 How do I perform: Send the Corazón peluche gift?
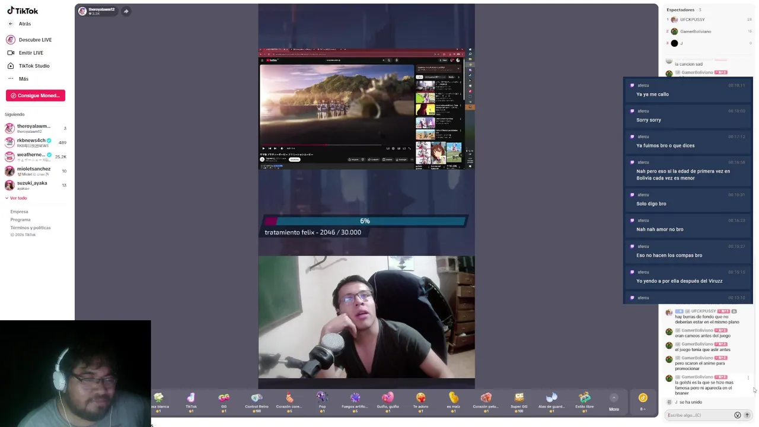pos(486,401)
